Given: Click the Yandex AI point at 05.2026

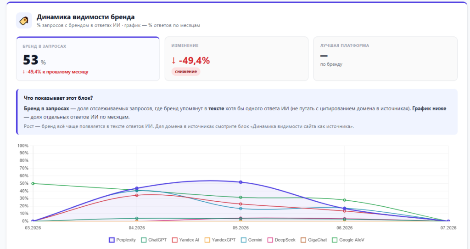Looking at the screenshot, I should click(x=241, y=204).
